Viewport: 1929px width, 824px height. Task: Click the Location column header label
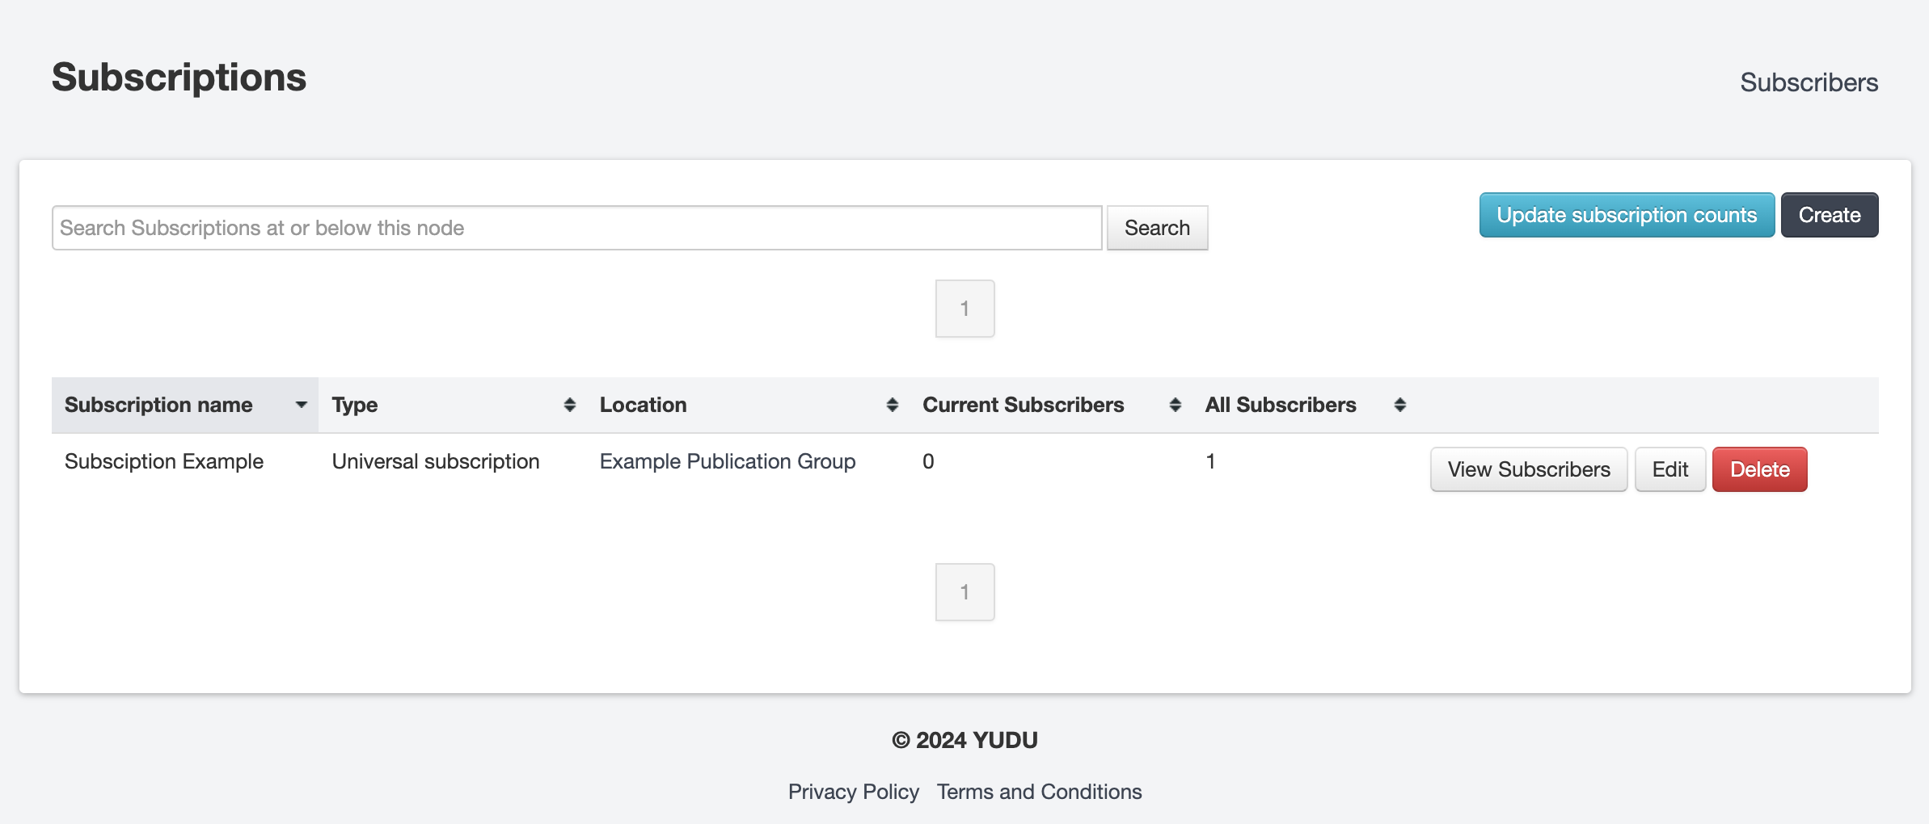coord(644,405)
